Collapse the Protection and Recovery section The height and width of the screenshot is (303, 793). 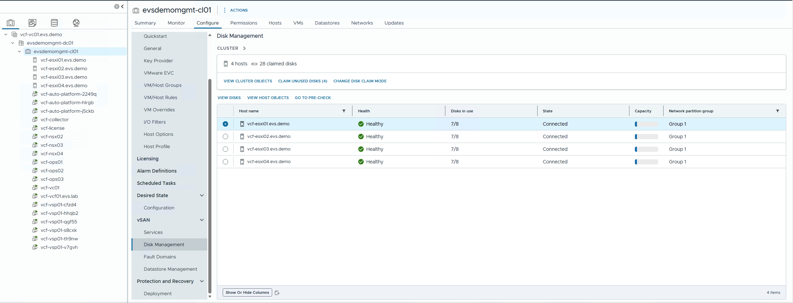(202, 281)
